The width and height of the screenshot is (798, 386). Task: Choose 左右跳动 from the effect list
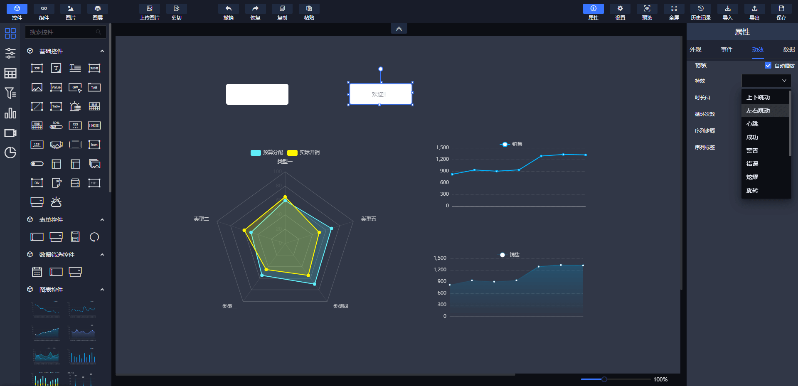pyautogui.click(x=765, y=111)
